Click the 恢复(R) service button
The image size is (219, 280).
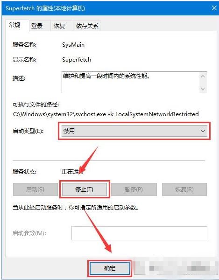(x=184, y=189)
